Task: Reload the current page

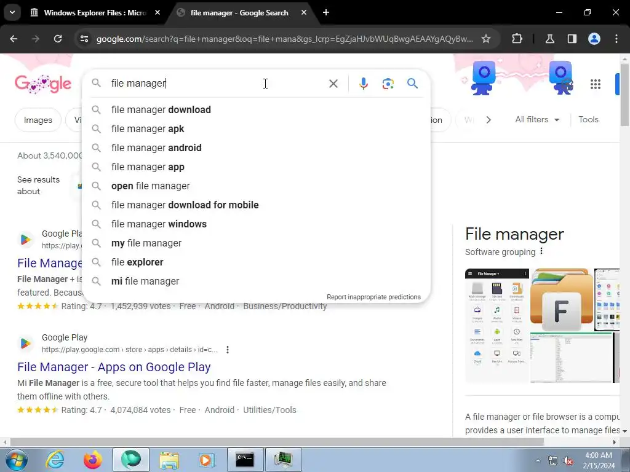Action: [x=58, y=39]
